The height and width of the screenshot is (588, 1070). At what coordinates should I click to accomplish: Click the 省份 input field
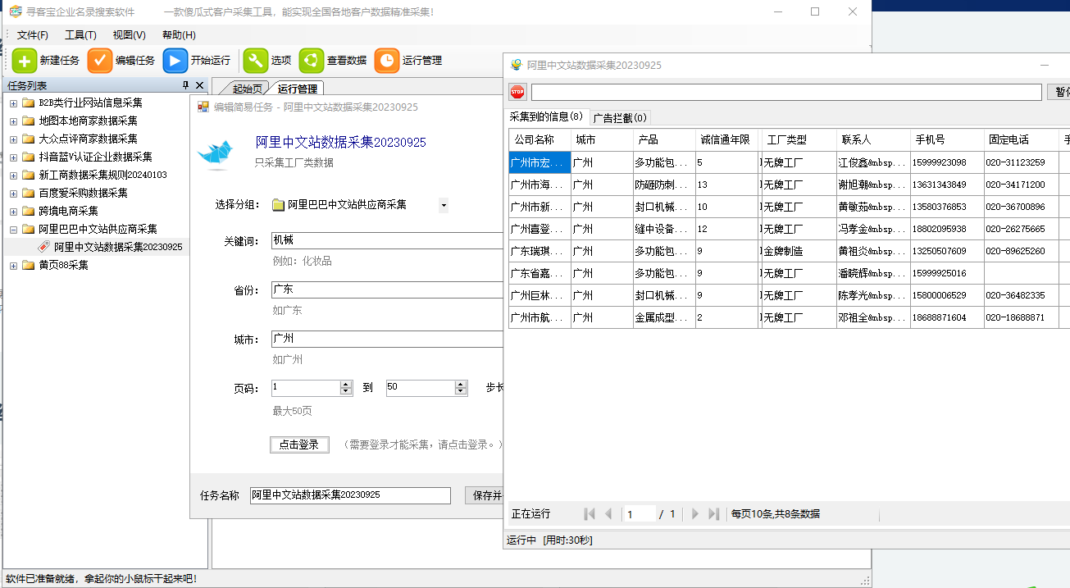click(387, 289)
